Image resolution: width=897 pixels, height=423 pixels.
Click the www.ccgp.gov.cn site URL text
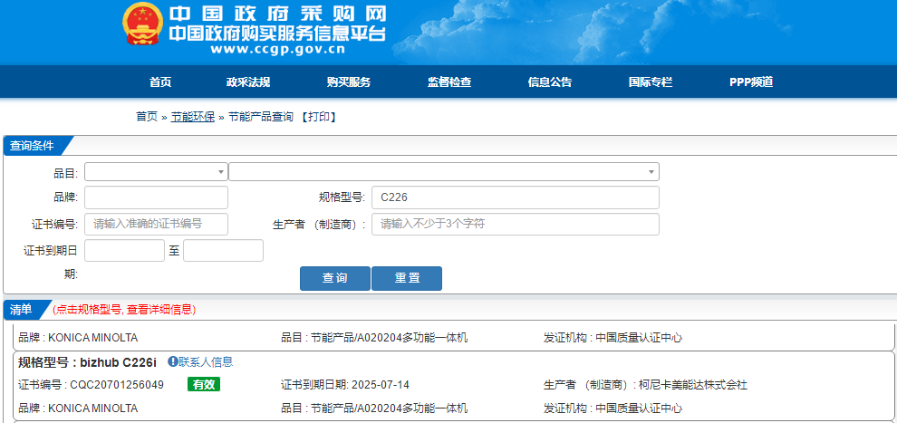click(x=277, y=49)
